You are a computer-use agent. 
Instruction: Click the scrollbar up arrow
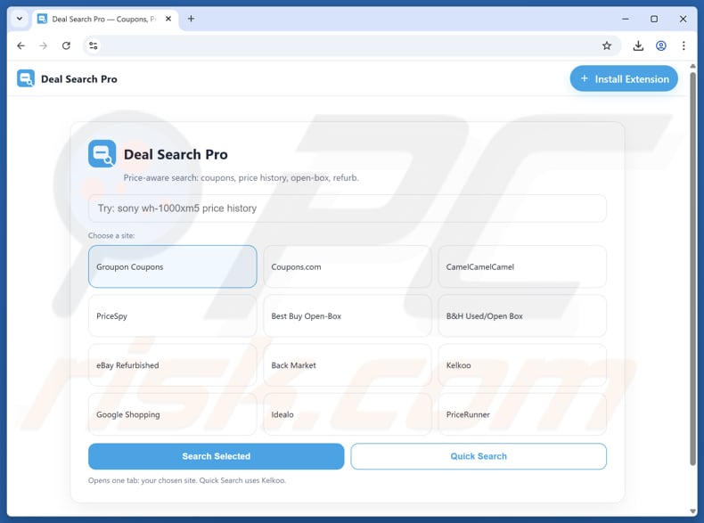click(692, 67)
